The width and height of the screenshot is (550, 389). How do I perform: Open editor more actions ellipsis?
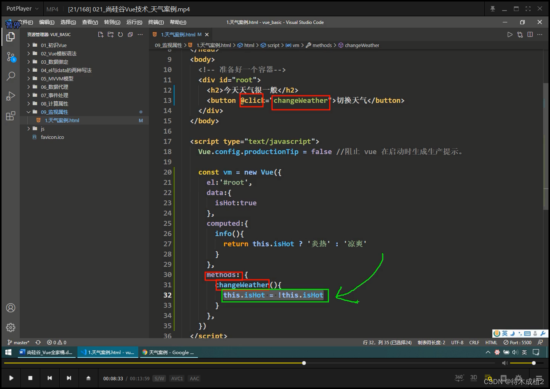coord(540,35)
